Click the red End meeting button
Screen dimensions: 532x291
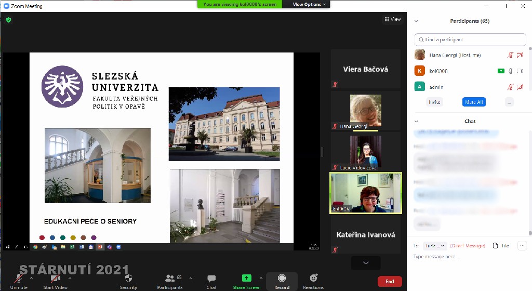click(x=390, y=282)
